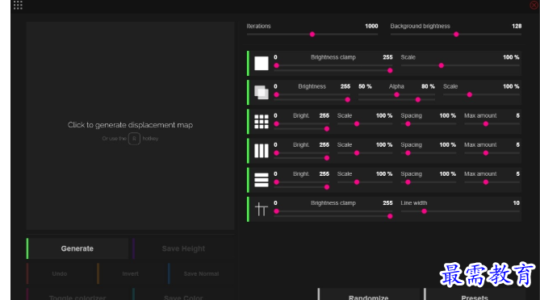Toggle green bar of the vertical bars row
Viewport: 540px width, 300px height.
[x=248, y=151]
